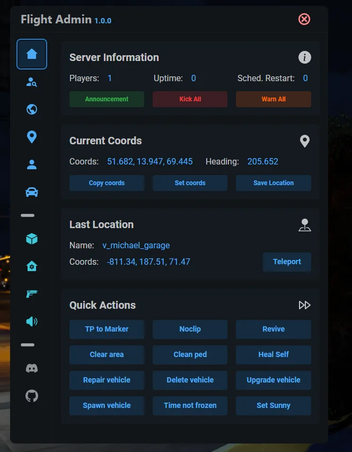Open the car vehicle sidebar section
The height and width of the screenshot is (452, 352).
32,192
